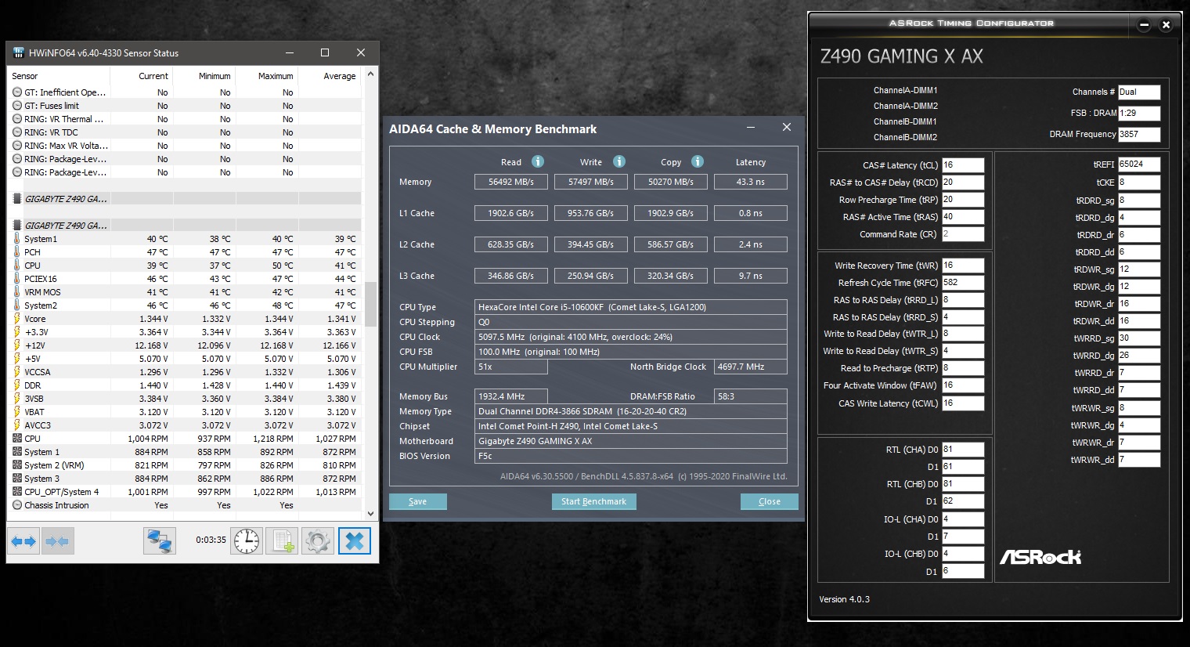
Task: Click the lightning icon beside Vcore
Action: tap(17, 319)
